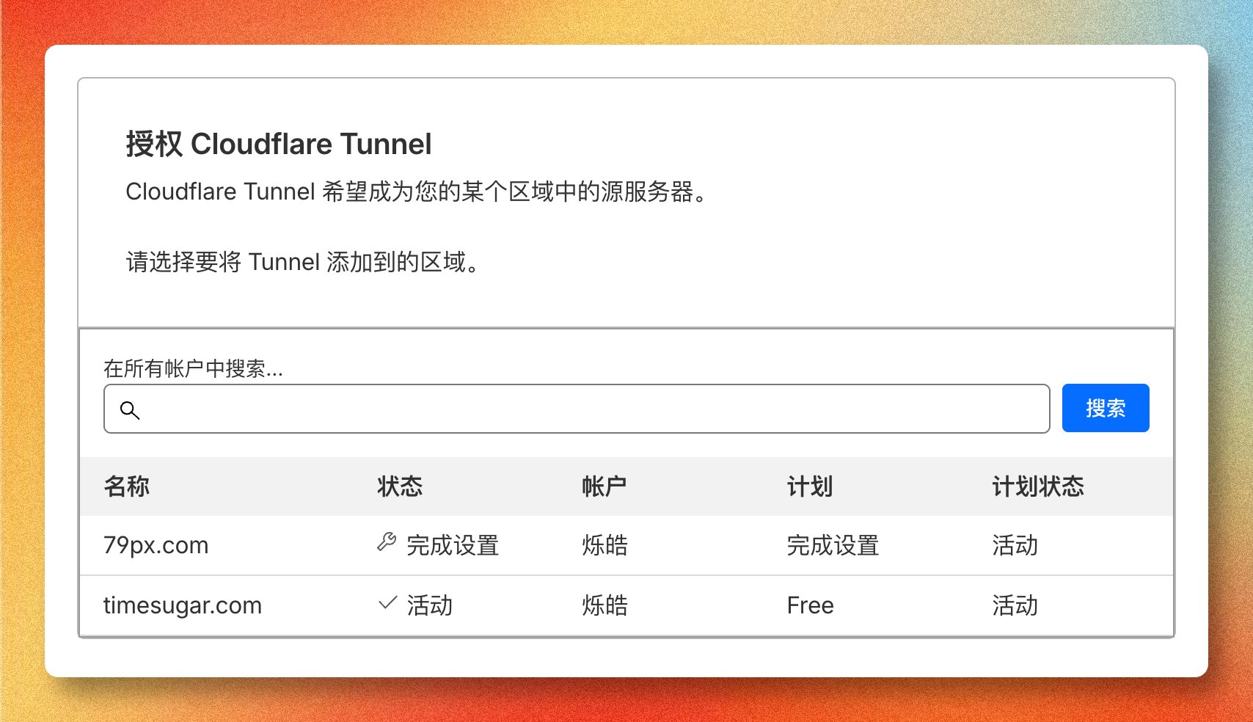This screenshot has height=722, width=1253.
Task: Click plan status 活动 in timesugar.com row
Action: click(1015, 605)
